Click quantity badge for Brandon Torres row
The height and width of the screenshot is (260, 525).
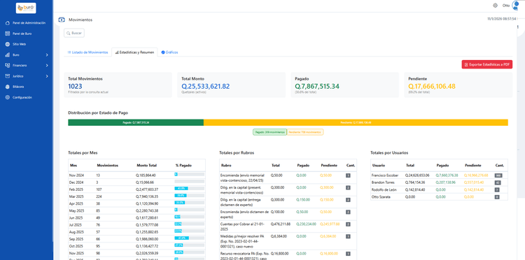(498, 183)
